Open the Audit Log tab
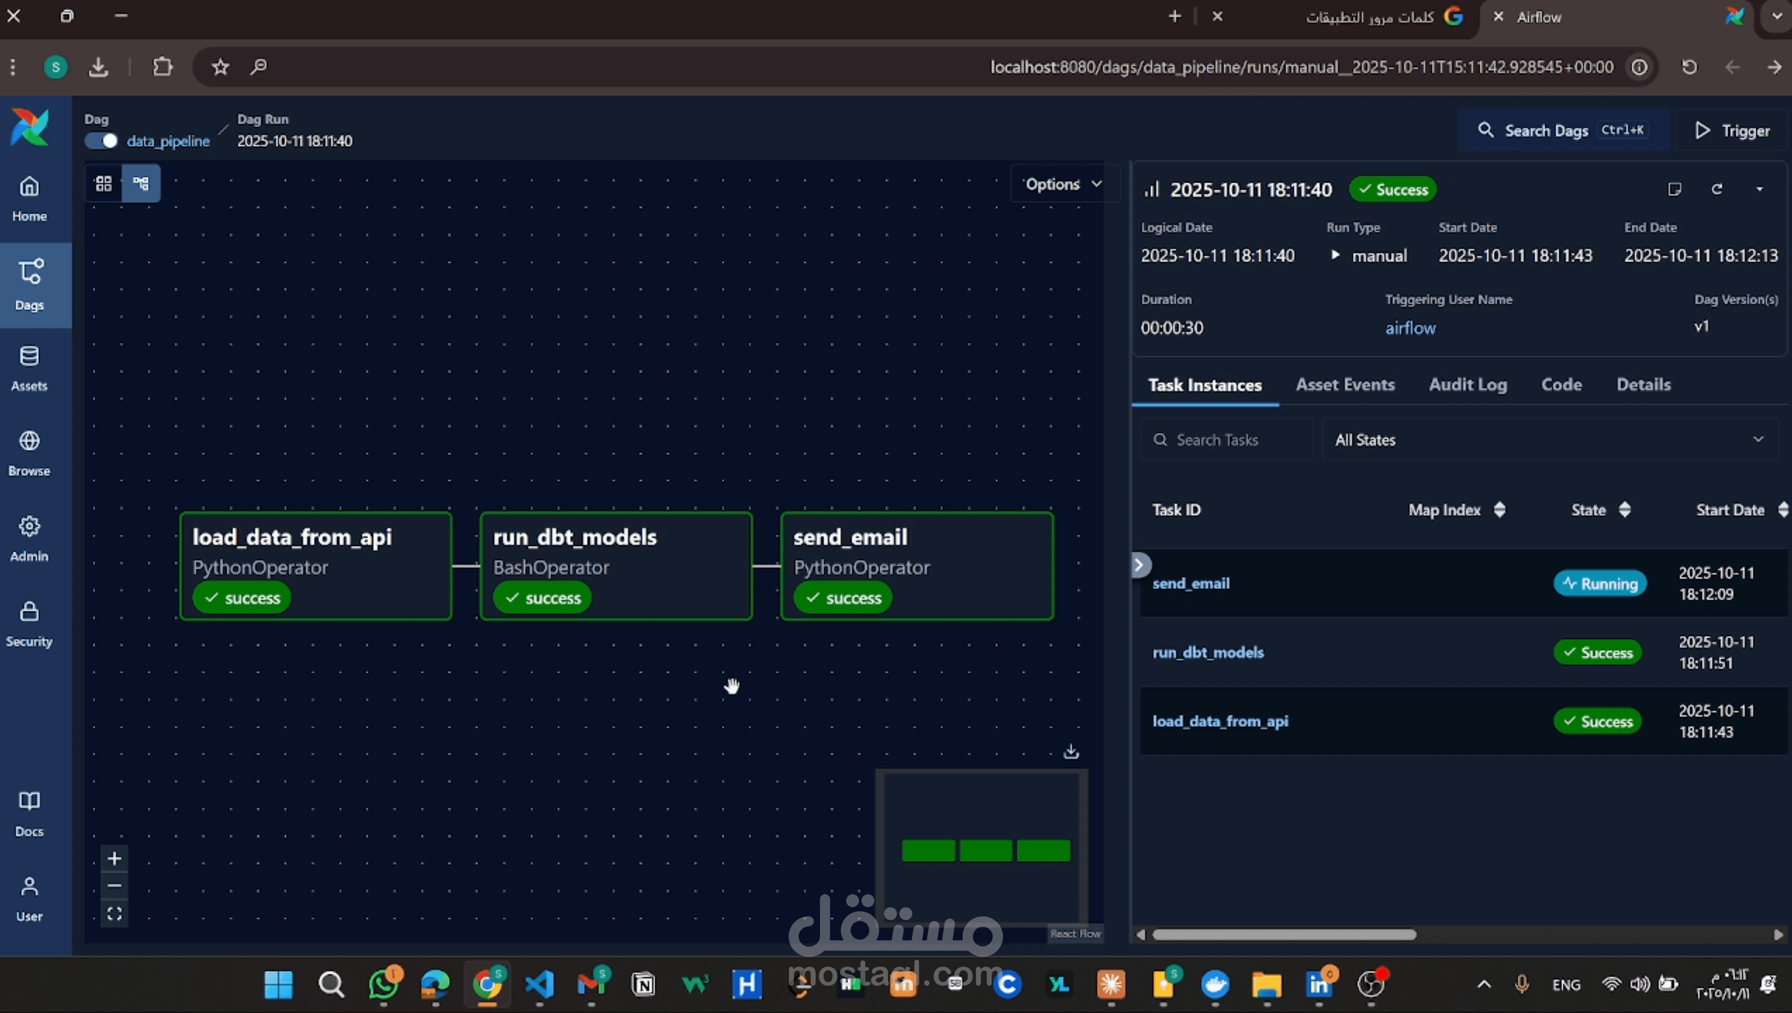 click(1468, 385)
